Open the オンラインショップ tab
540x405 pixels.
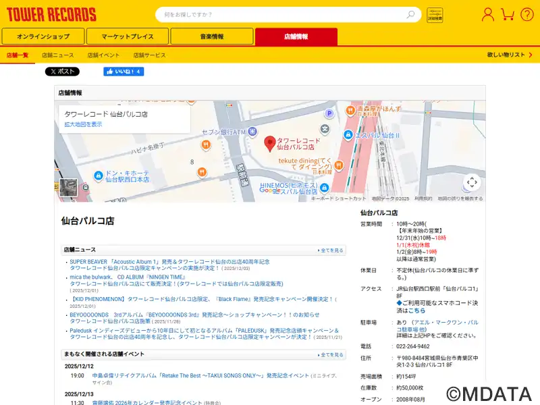click(43, 36)
